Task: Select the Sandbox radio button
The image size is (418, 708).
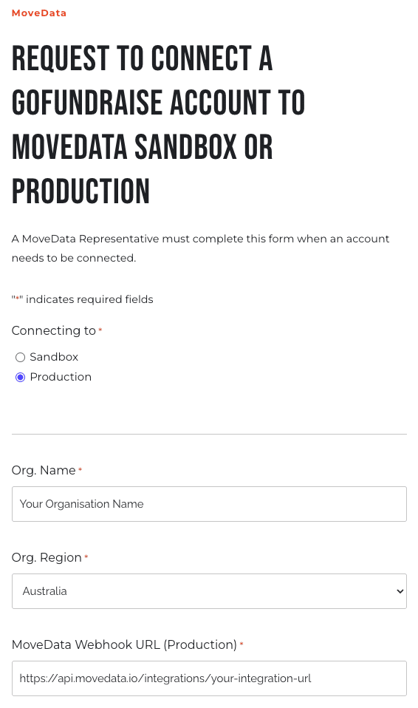Action: pyautogui.click(x=21, y=358)
